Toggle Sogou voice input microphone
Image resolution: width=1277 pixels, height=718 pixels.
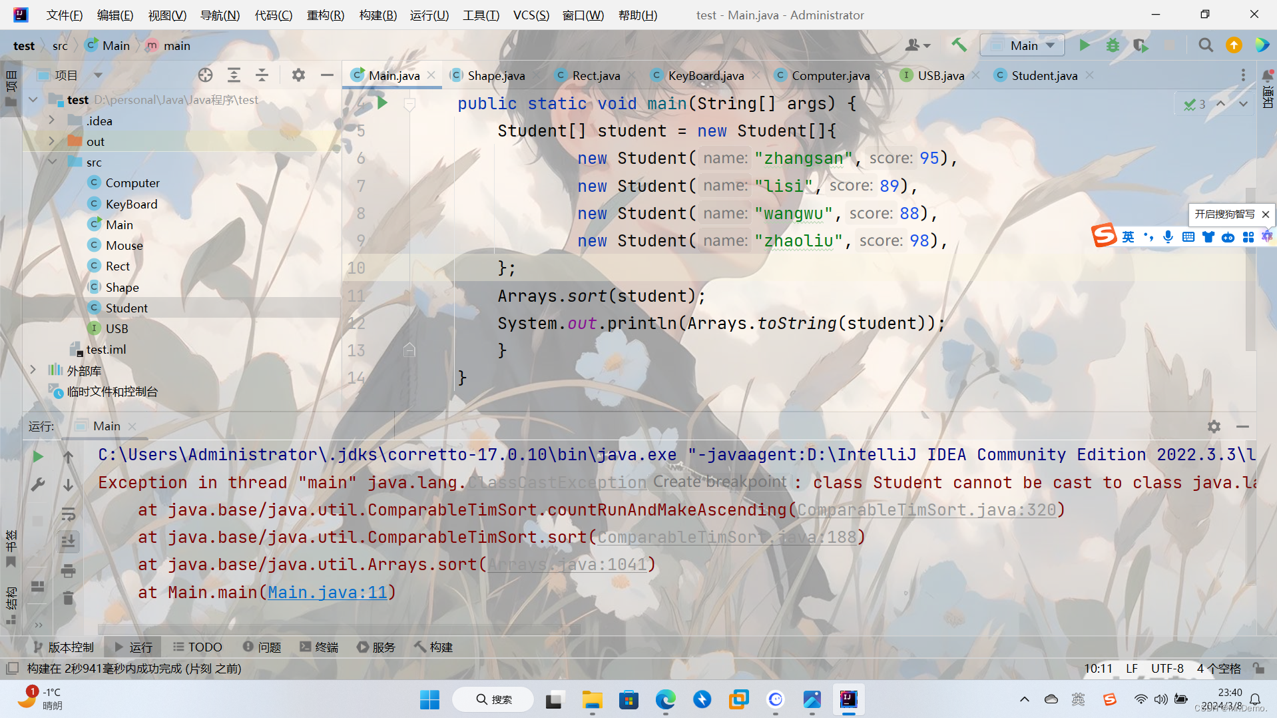[x=1168, y=237]
